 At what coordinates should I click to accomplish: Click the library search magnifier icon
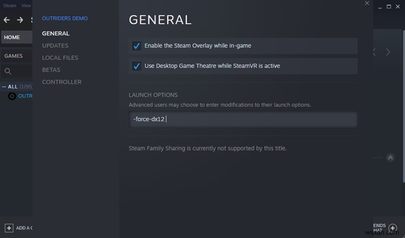(8, 71)
